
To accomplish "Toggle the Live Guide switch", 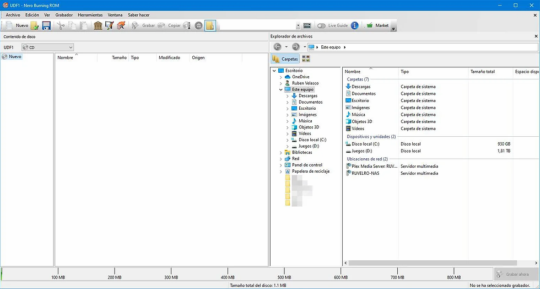I will (x=321, y=25).
